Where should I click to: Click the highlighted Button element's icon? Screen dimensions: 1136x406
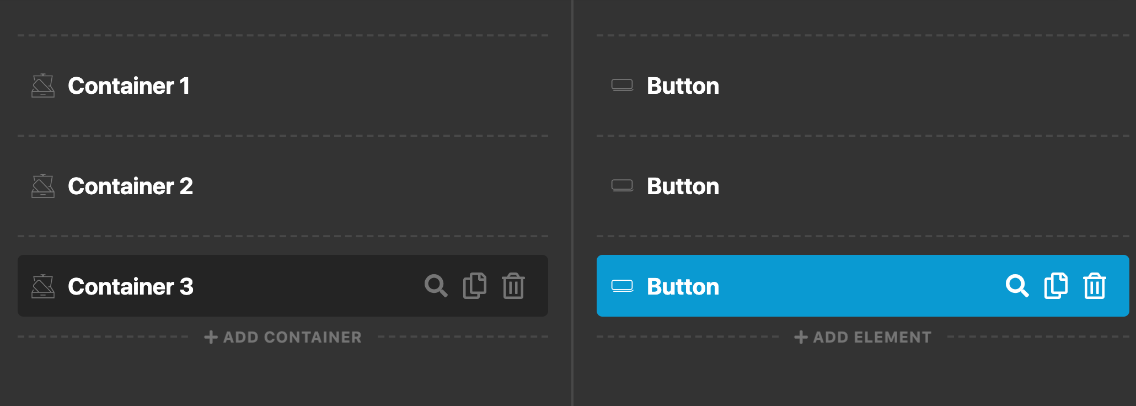coord(622,286)
